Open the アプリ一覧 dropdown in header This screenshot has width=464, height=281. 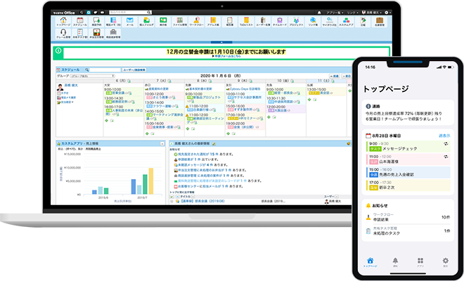click(x=342, y=12)
